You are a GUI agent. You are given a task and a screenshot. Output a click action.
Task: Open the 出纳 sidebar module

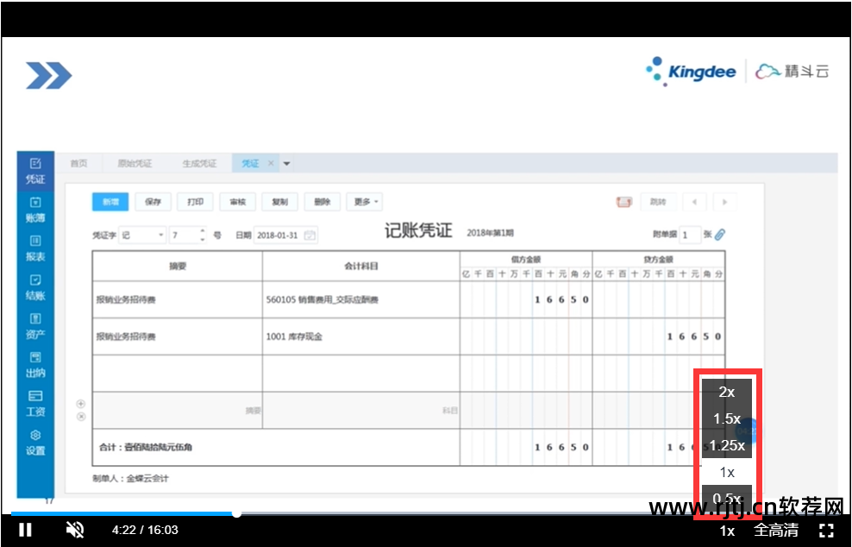click(35, 365)
